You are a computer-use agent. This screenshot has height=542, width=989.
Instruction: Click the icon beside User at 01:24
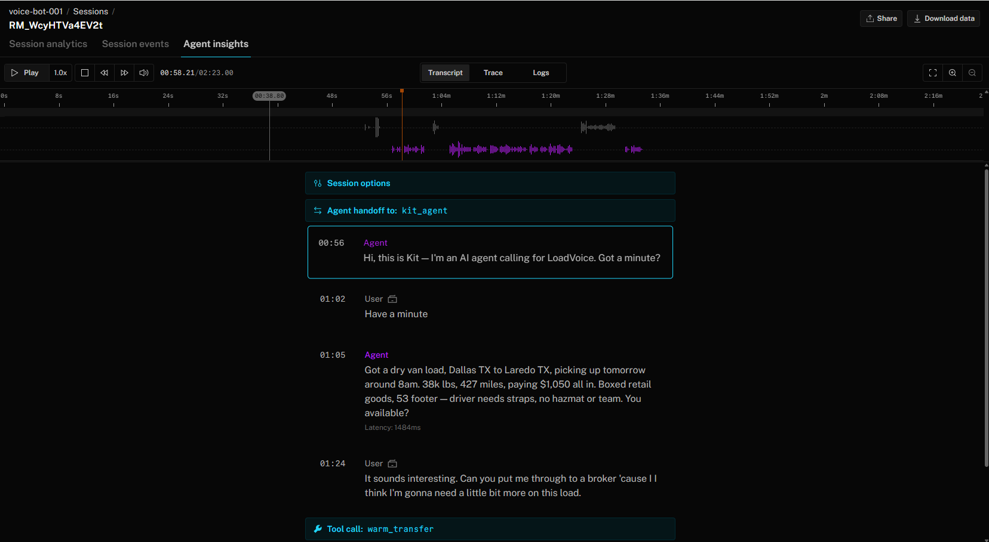pyautogui.click(x=392, y=464)
